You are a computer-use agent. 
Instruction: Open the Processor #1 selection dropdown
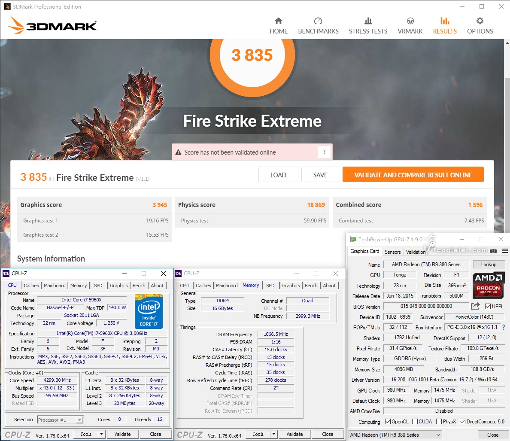60,420
